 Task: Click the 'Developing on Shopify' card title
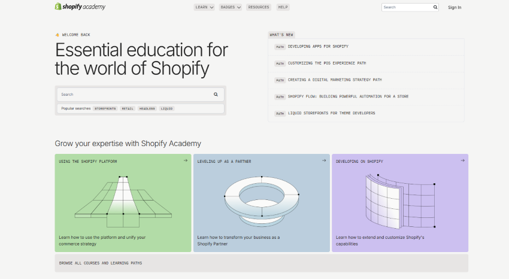tap(359, 161)
